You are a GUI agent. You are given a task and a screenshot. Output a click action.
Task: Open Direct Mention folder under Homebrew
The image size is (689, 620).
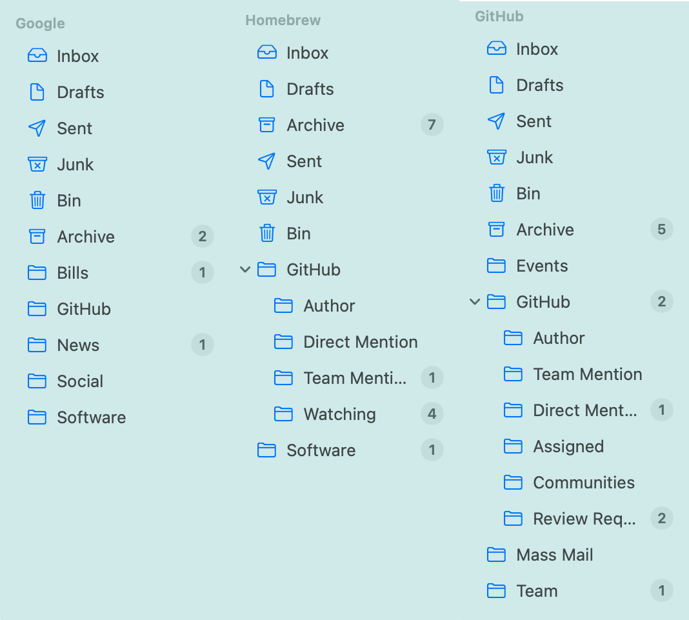361,342
